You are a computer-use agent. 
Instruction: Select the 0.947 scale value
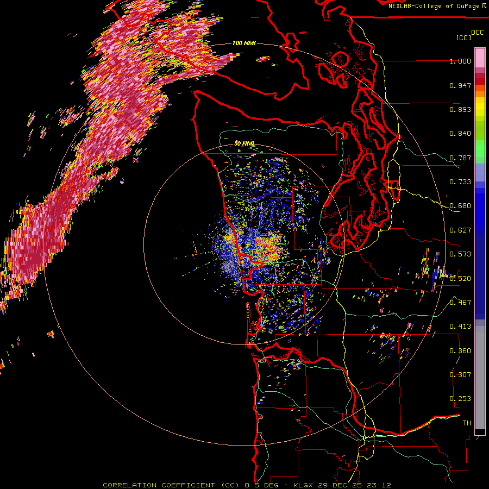(x=460, y=85)
